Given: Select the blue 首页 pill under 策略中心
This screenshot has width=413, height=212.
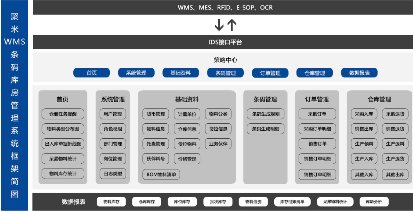Looking at the screenshot, I should pos(91,73).
